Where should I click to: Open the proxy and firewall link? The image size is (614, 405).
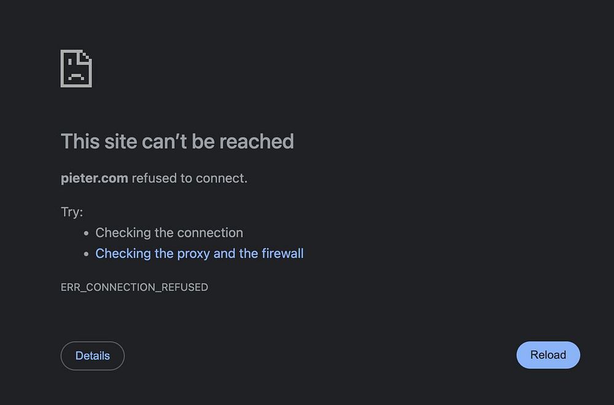tap(200, 253)
